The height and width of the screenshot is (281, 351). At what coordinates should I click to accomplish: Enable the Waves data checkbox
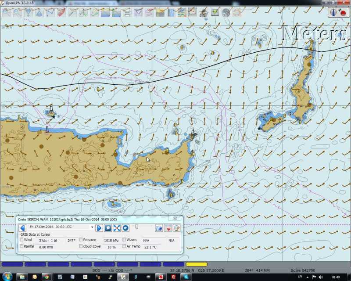[x=123, y=239]
